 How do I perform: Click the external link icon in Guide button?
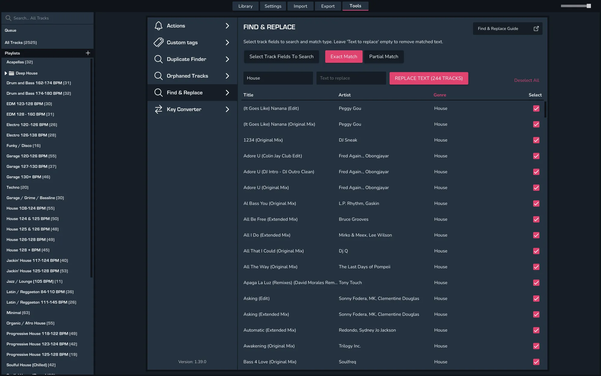click(x=536, y=29)
